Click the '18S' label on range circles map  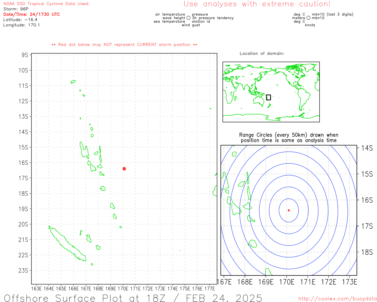(x=367, y=252)
